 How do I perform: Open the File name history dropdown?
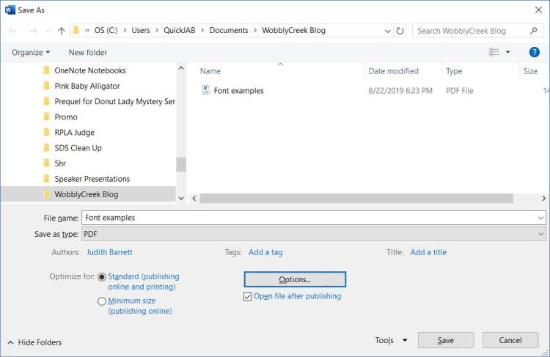[x=540, y=218]
